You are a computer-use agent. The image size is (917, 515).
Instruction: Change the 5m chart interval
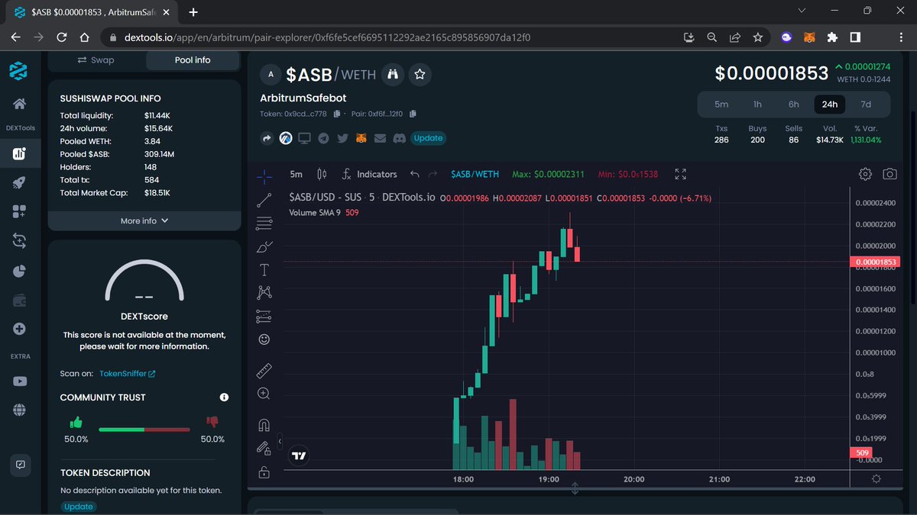point(296,174)
